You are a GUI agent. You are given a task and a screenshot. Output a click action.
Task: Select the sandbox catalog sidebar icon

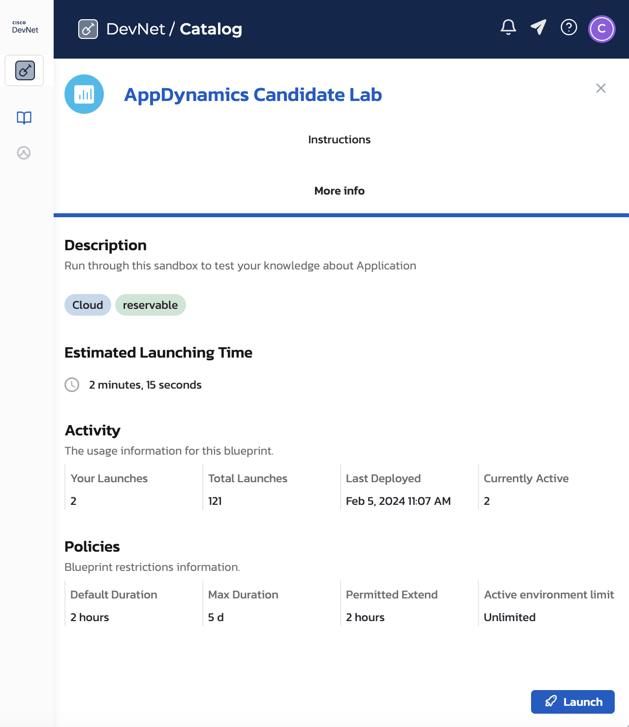(25, 70)
